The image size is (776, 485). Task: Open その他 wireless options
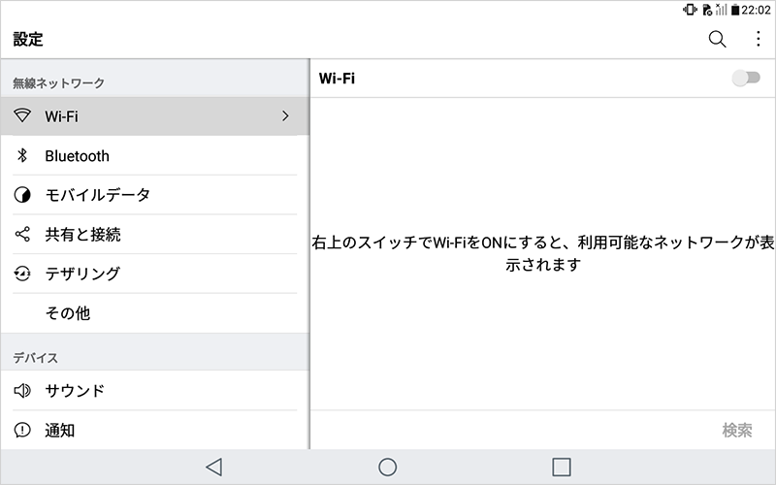(x=155, y=312)
